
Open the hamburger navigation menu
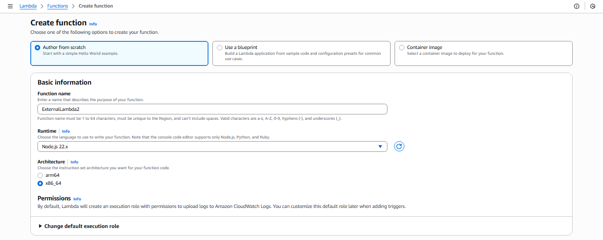point(10,6)
